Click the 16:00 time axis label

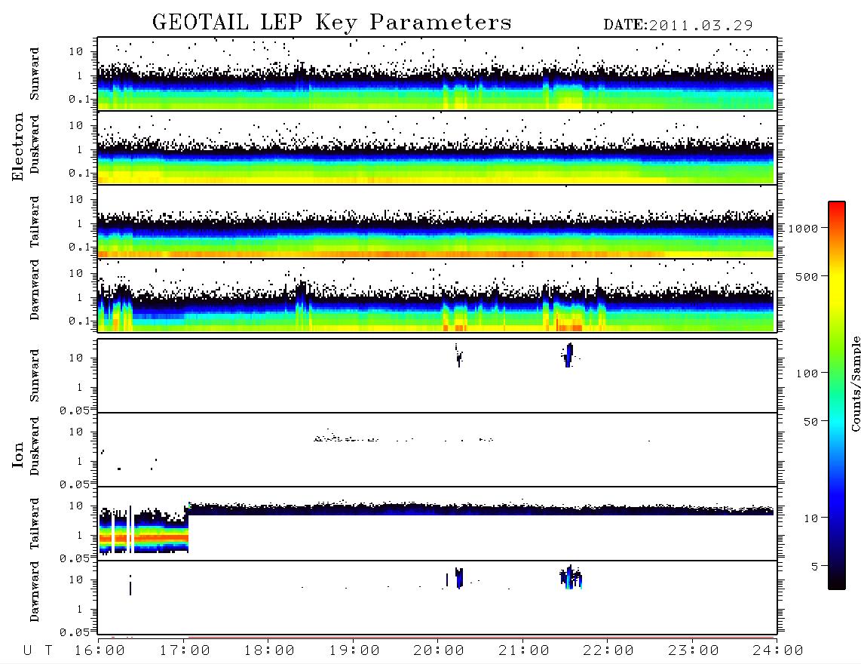(100, 651)
